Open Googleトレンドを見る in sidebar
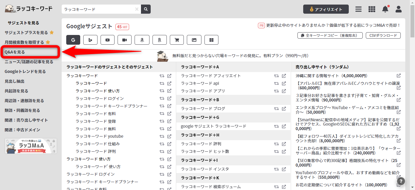 coord(25,71)
